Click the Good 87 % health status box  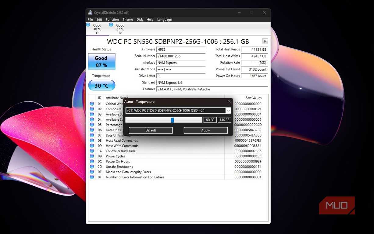point(102,61)
